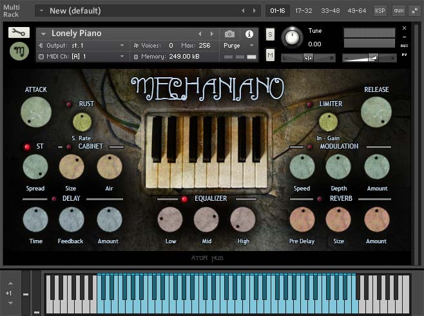Screen dimensions: 424x316
Task: Toggle the ST stereo LED
Action: 27,147
